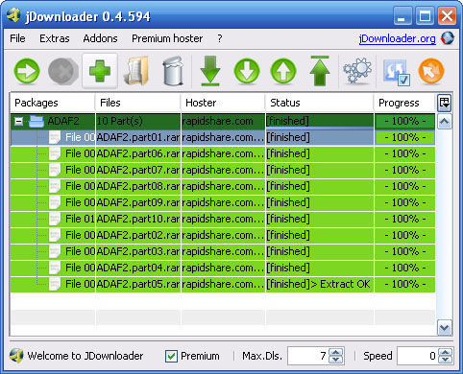Decrease Speed limit with down arrow
463x374 pixels.
point(446,360)
